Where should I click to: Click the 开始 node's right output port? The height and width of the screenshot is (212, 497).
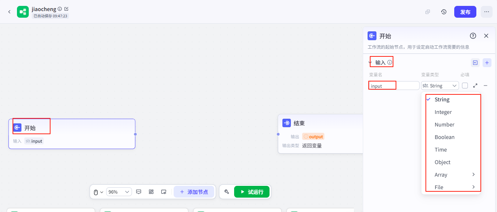[135, 134]
